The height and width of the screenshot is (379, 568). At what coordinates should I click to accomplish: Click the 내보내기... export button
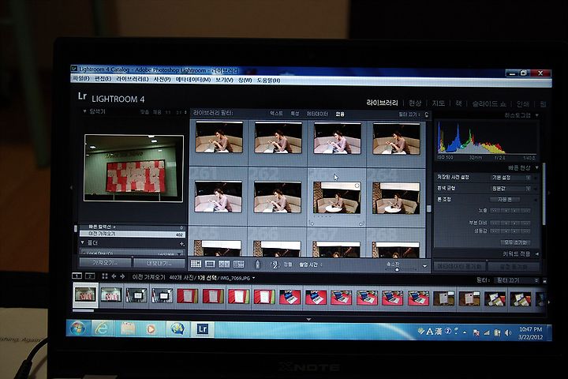(159, 263)
